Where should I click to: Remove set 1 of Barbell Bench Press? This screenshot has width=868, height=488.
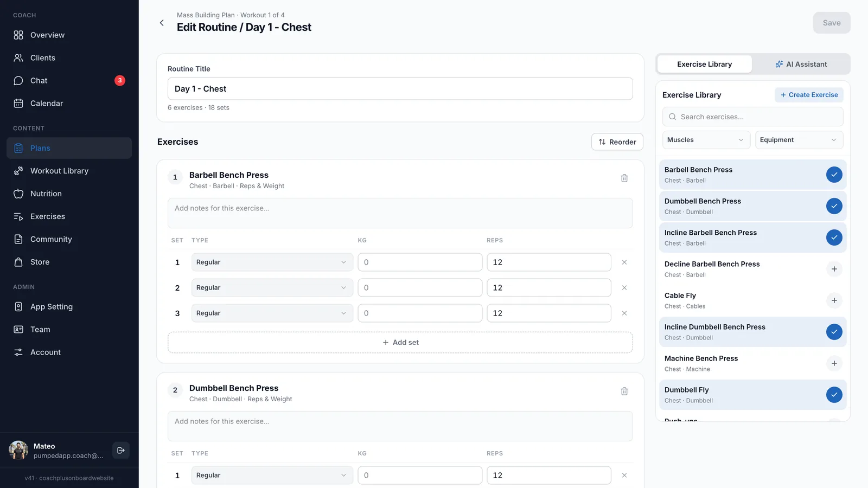pos(624,262)
